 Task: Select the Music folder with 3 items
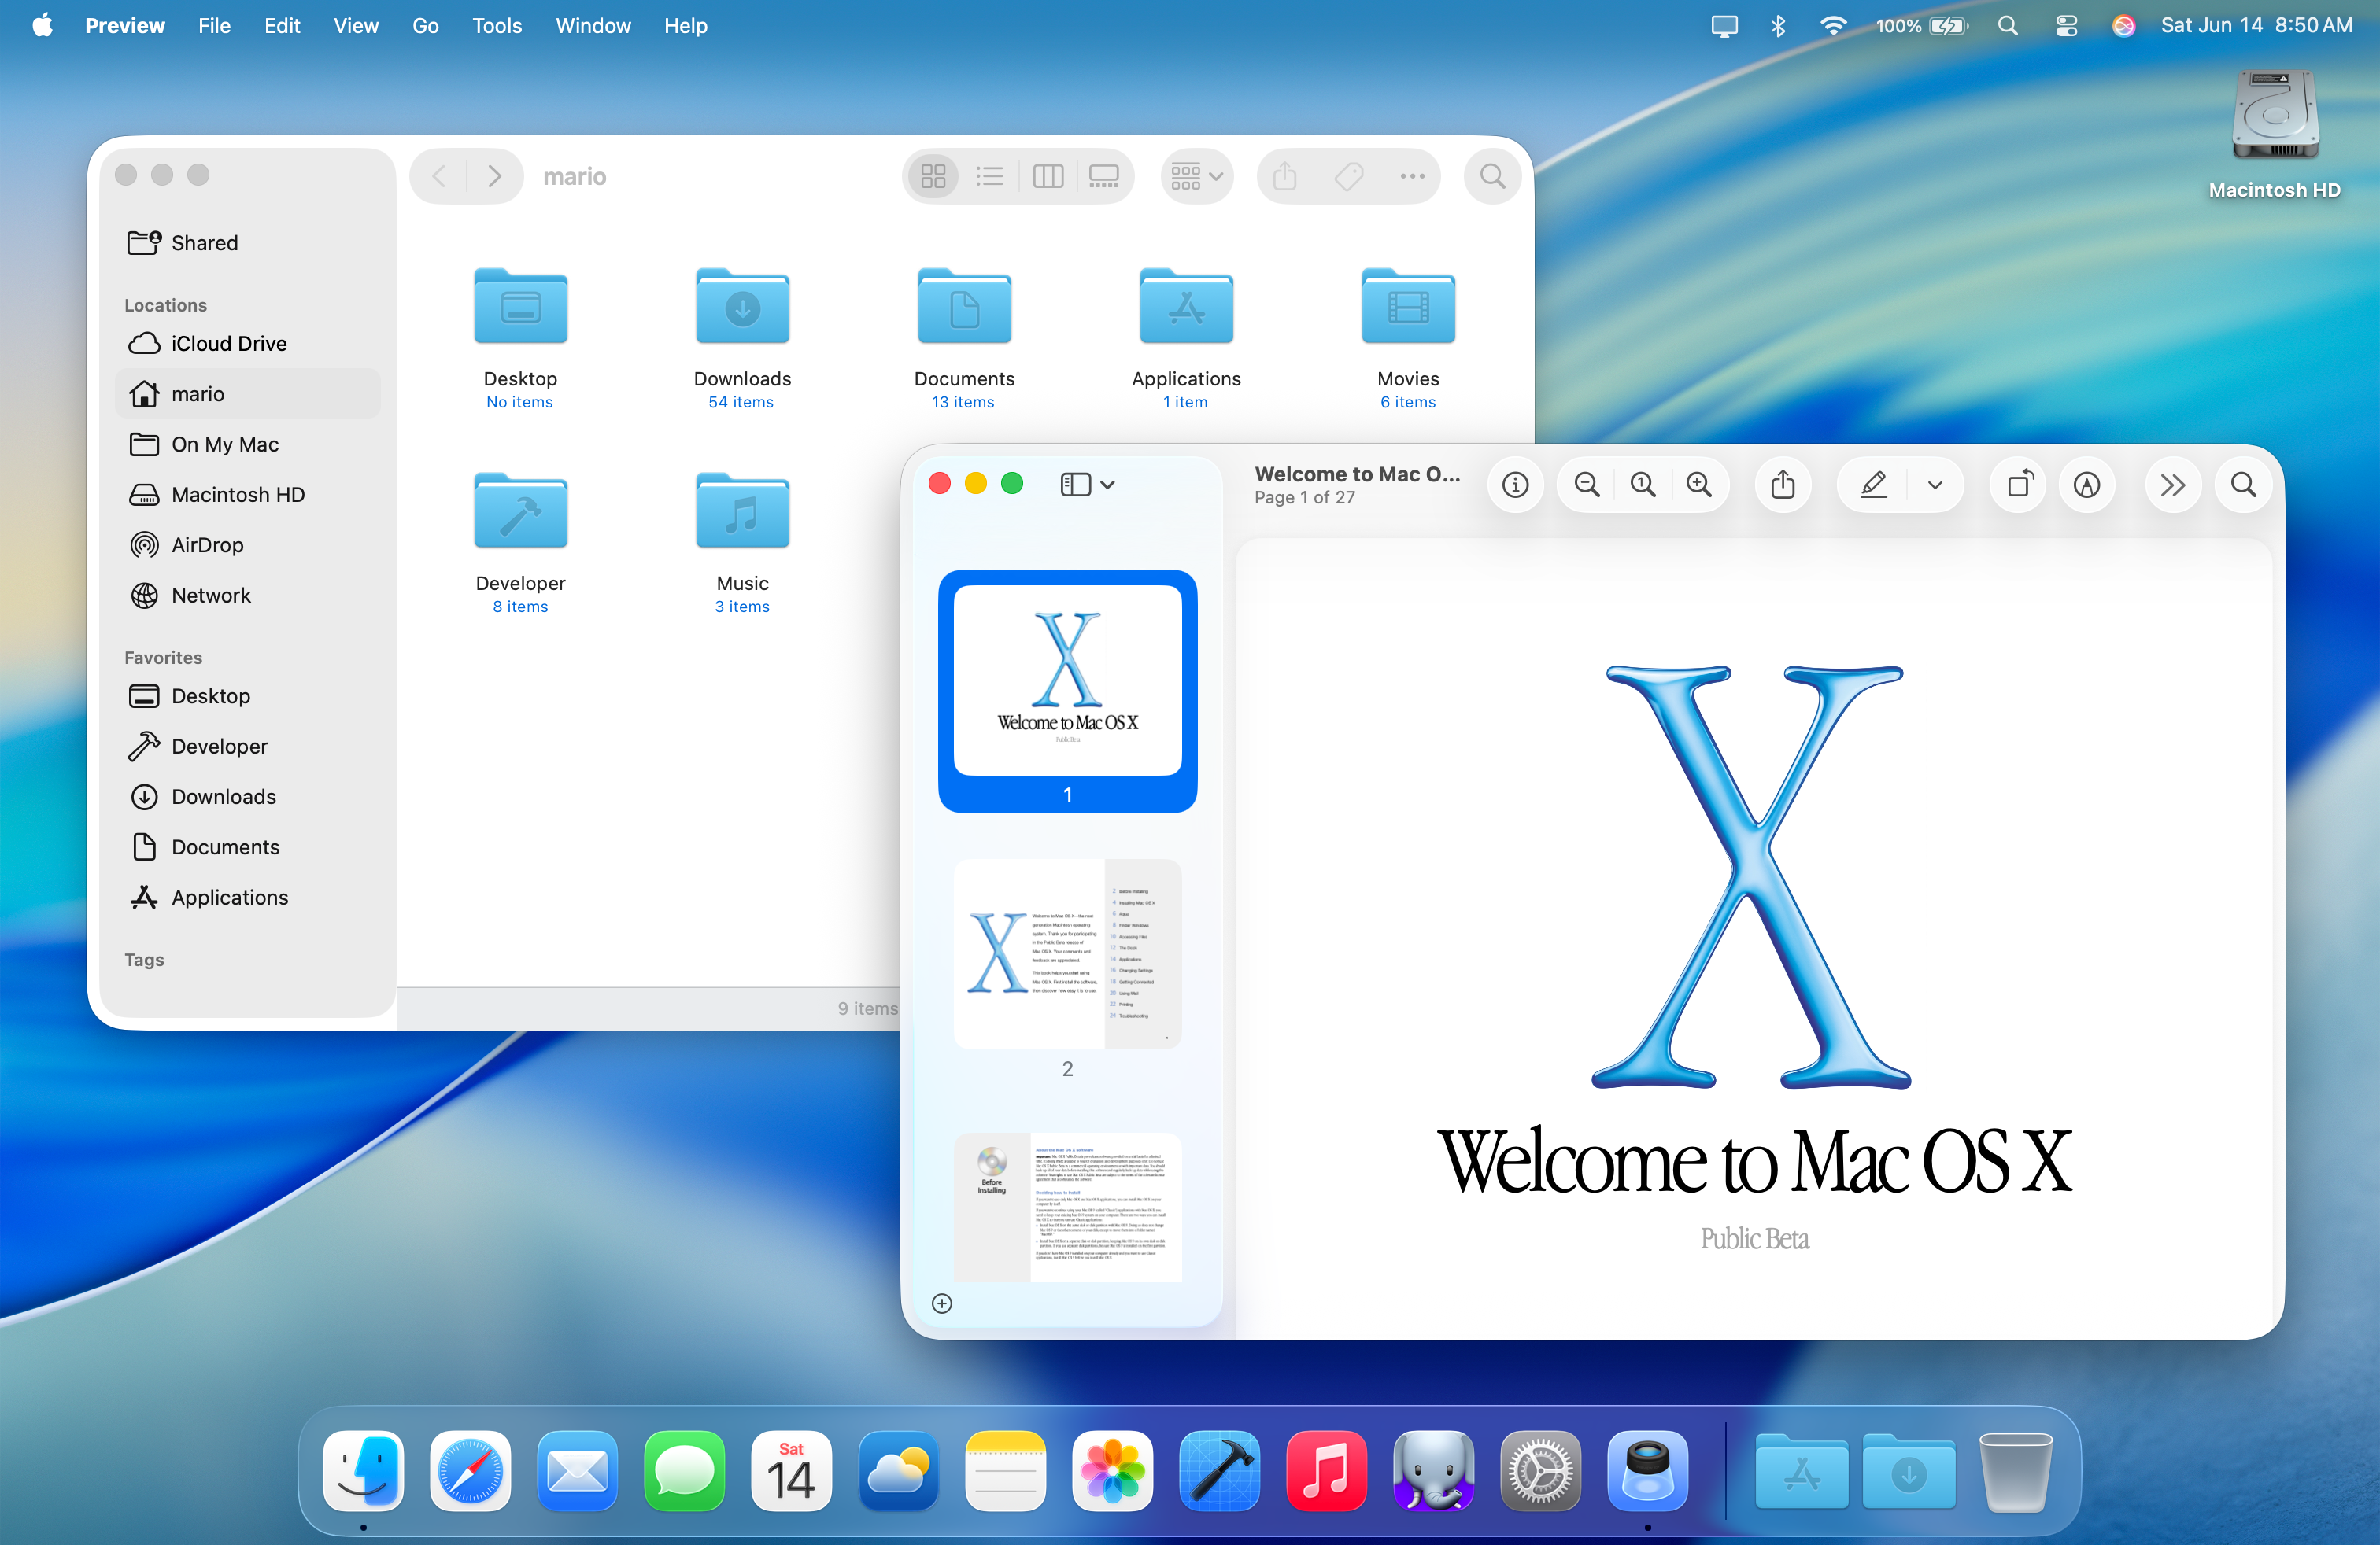[x=742, y=511]
